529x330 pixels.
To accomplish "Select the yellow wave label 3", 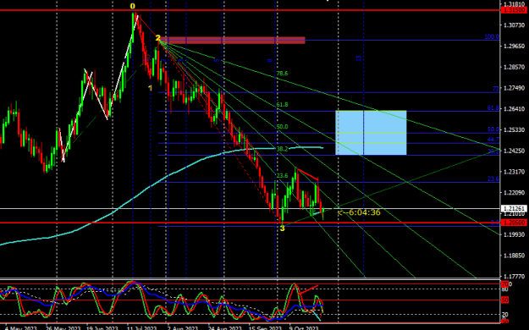I will tap(283, 228).
